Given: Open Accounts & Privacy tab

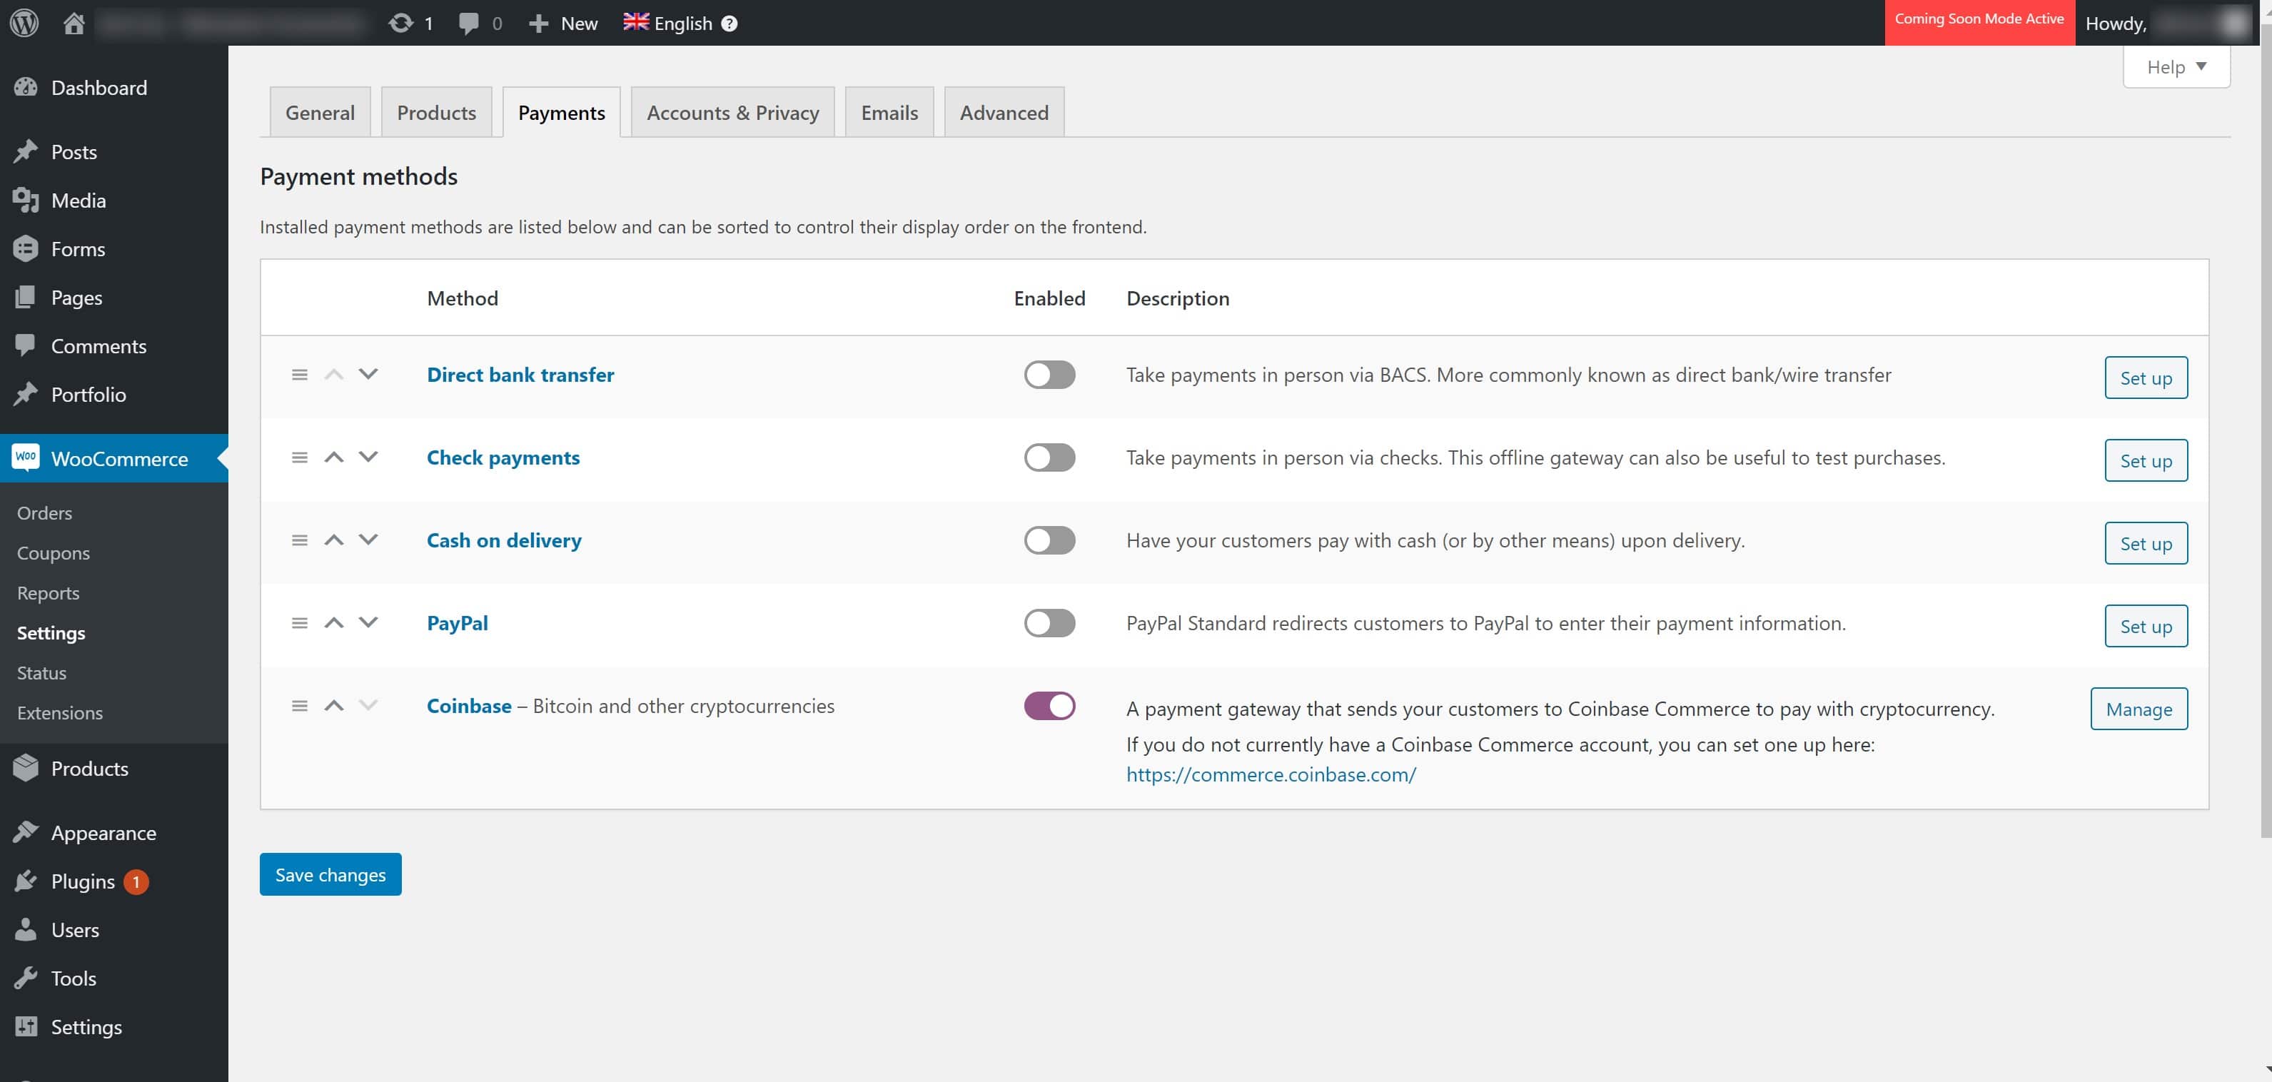Looking at the screenshot, I should [733, 113].
